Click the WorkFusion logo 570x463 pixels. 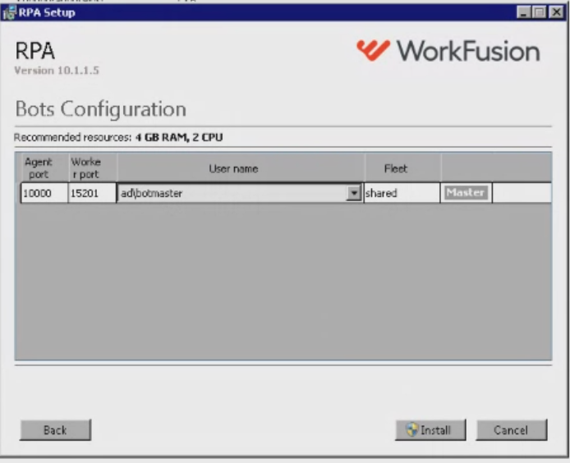[448, 51]
